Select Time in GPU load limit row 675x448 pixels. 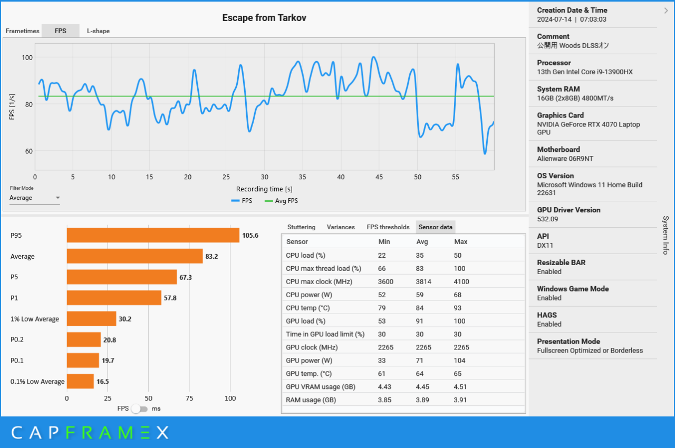coord(403,334)
